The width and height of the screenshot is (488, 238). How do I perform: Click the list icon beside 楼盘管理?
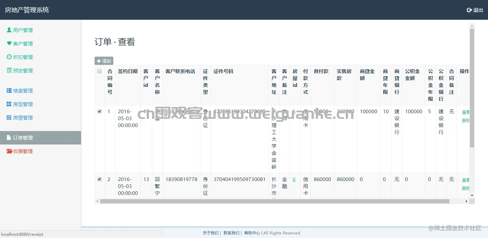pyautogui.click(x=9, y=91)
